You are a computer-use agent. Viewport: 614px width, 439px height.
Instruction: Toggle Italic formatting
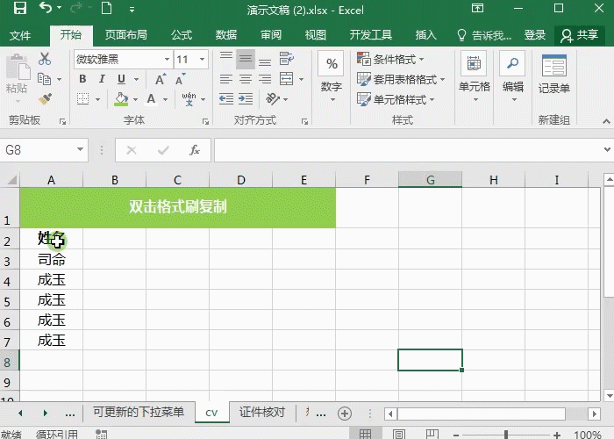point(102,79)
